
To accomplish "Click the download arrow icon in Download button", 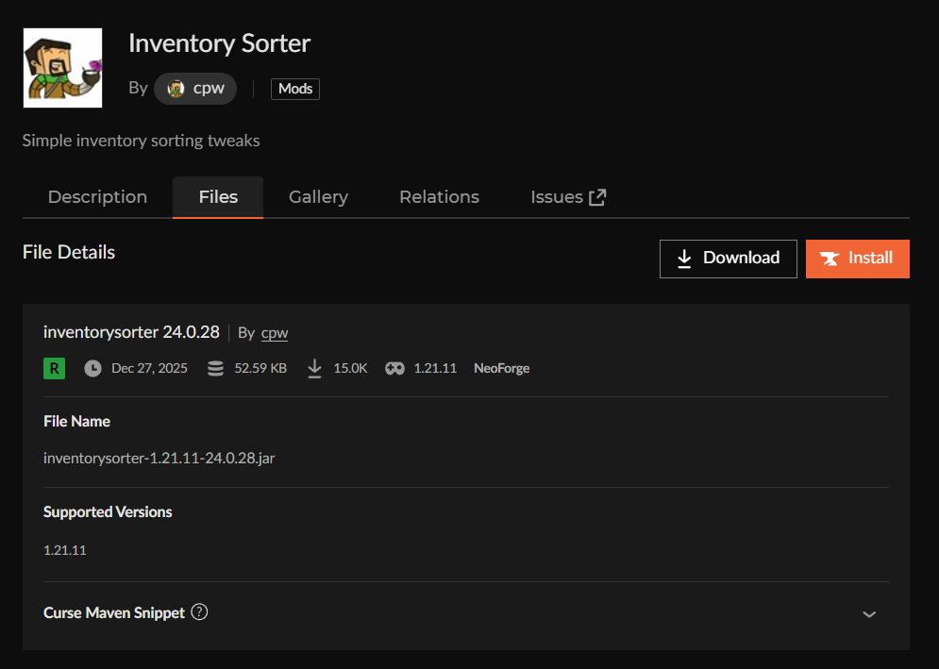I will pyautogui.click(x=683, y=258).
